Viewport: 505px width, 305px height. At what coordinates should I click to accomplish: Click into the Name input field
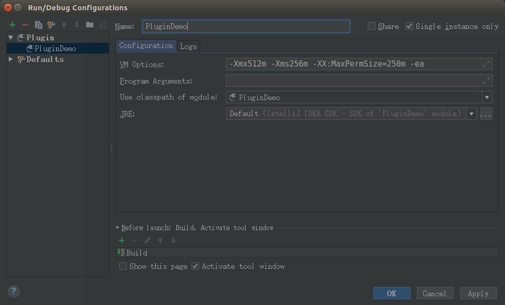(246, 26)
